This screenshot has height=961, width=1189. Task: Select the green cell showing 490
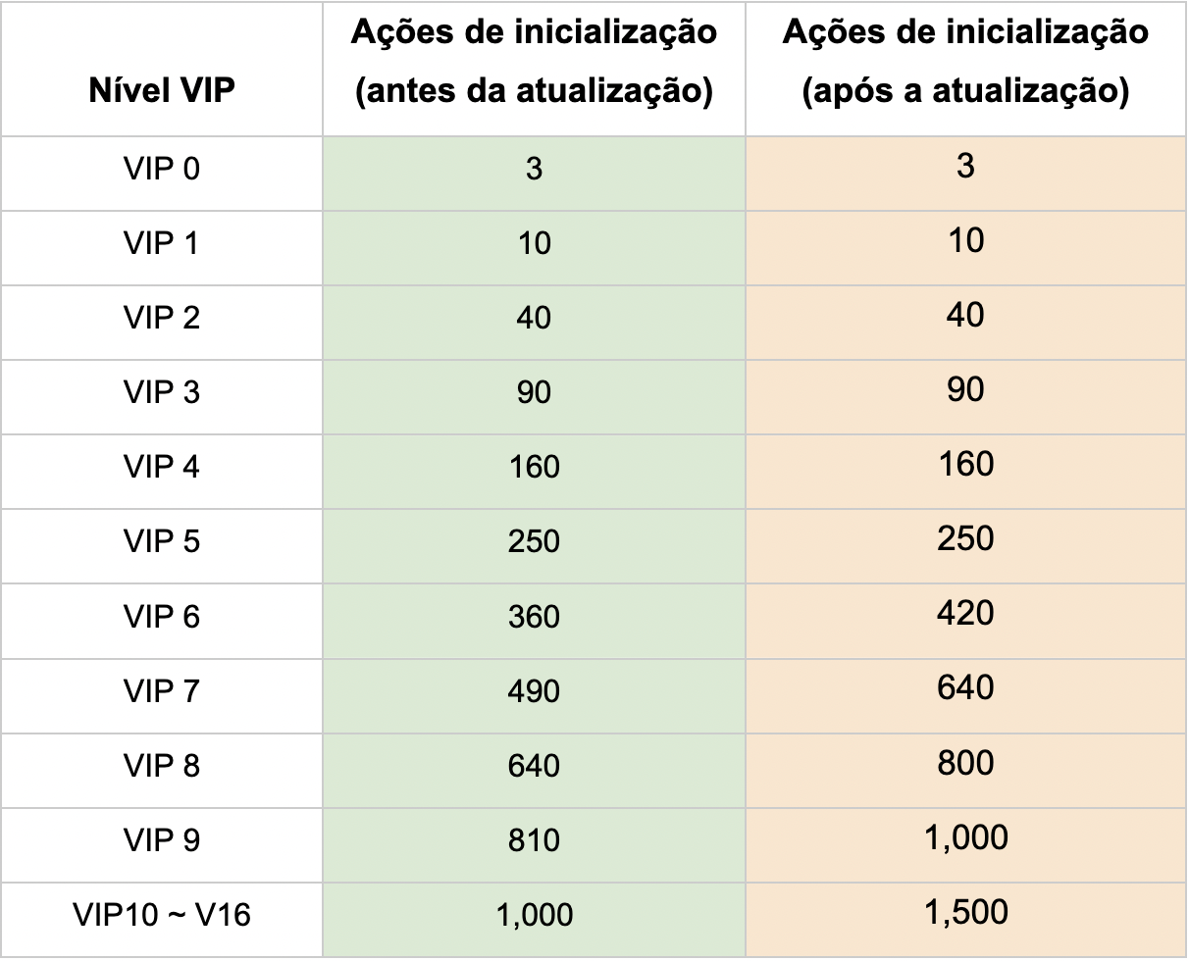pyautogui.click(x=534, y=691)
